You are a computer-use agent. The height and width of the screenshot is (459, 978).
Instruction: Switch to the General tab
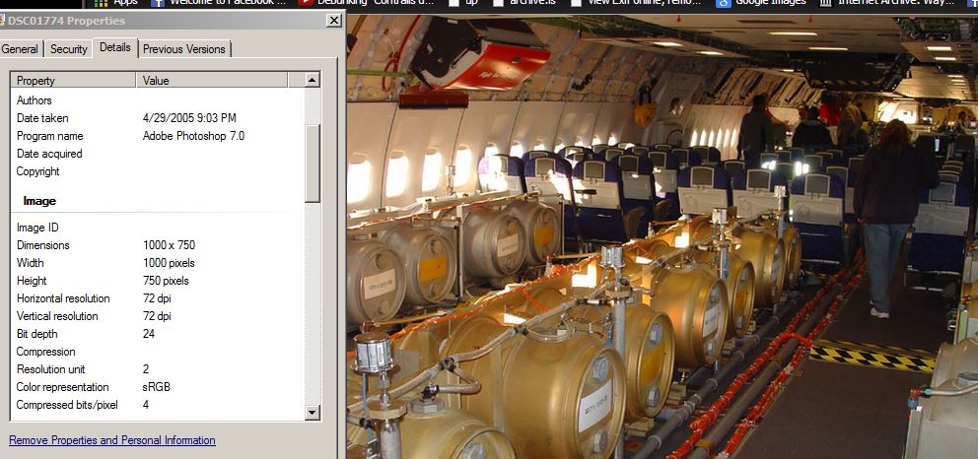pyautogui.click(x=21, y=48)
